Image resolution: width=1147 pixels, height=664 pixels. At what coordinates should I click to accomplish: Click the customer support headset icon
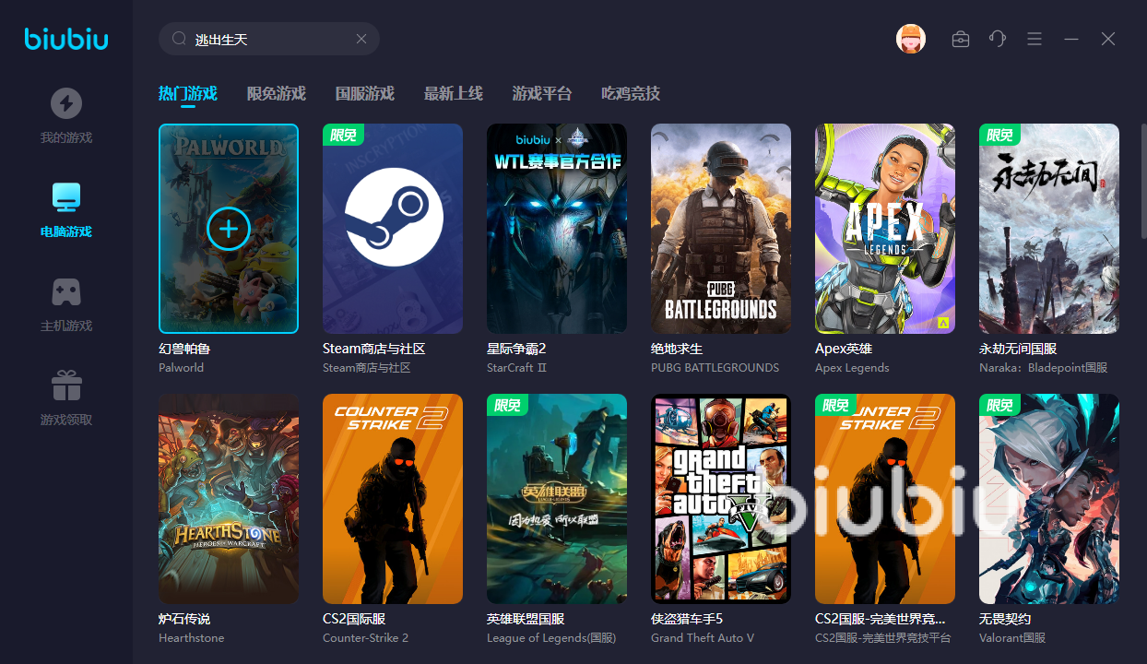click(x=997, y=39)
